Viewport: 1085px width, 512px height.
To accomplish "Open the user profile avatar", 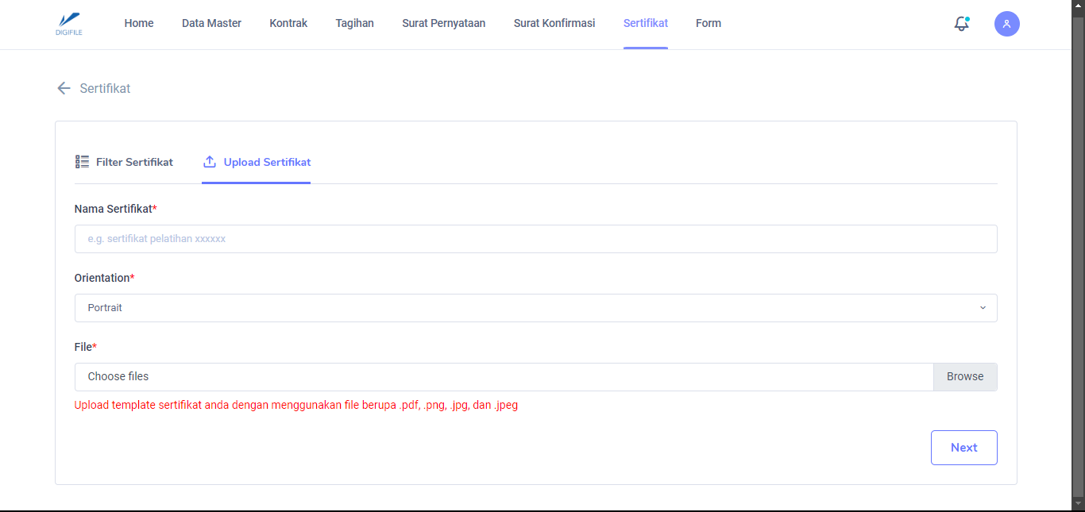I will point(1006,24).
